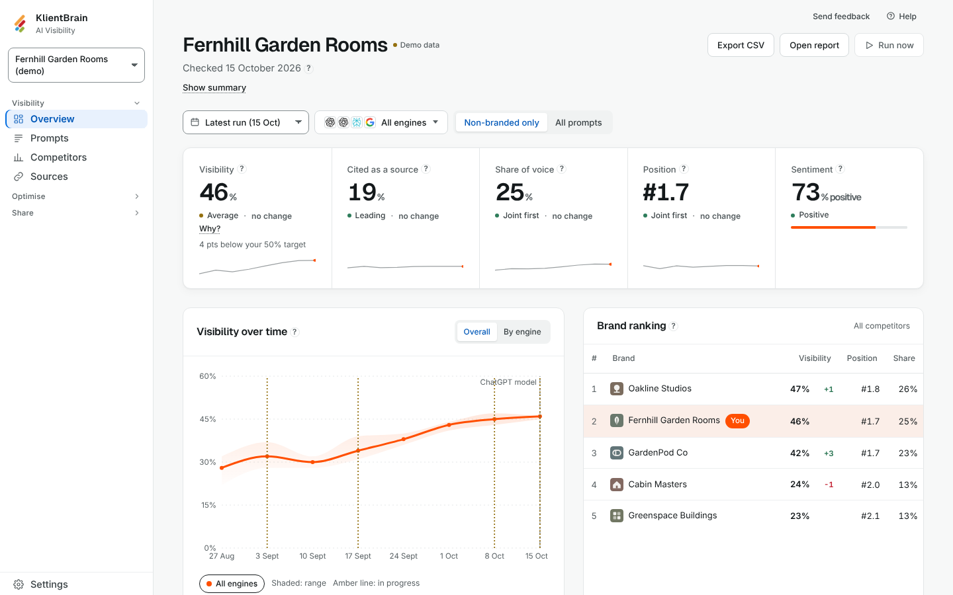Screen dimensions: 953x595
Task: Click the Sources link icon in sidebar
Action: coord(19,177)
